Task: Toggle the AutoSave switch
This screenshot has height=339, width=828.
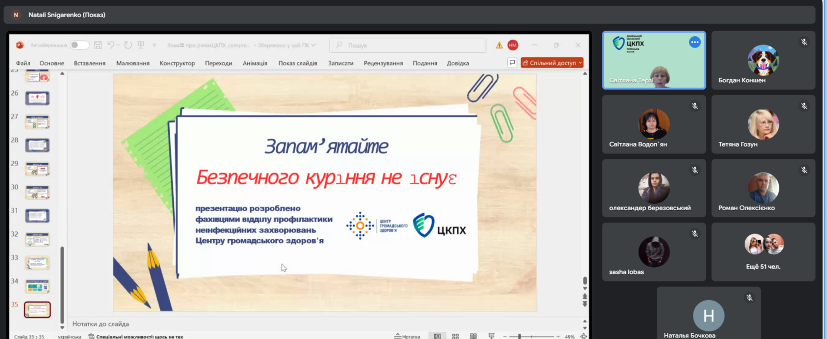Action: click(x=79, y=45)
